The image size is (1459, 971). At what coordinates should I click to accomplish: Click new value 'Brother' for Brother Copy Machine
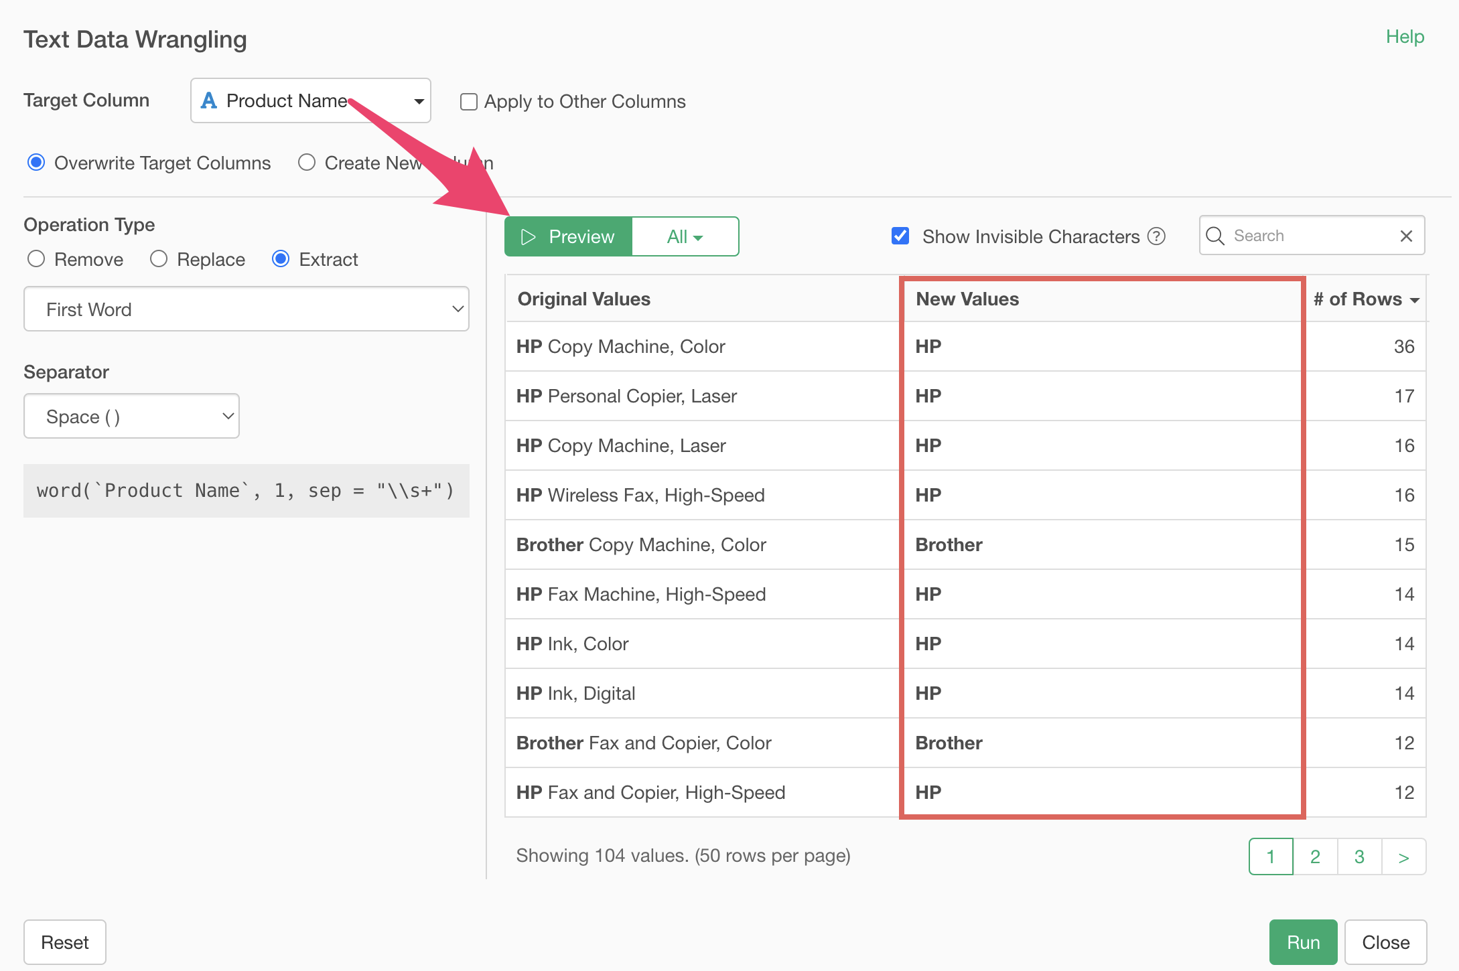pyautogui.click(x=949, y=544)
